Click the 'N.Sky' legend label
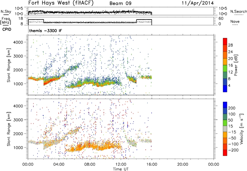This screenshot has width=247, height=171. (6, 11)
